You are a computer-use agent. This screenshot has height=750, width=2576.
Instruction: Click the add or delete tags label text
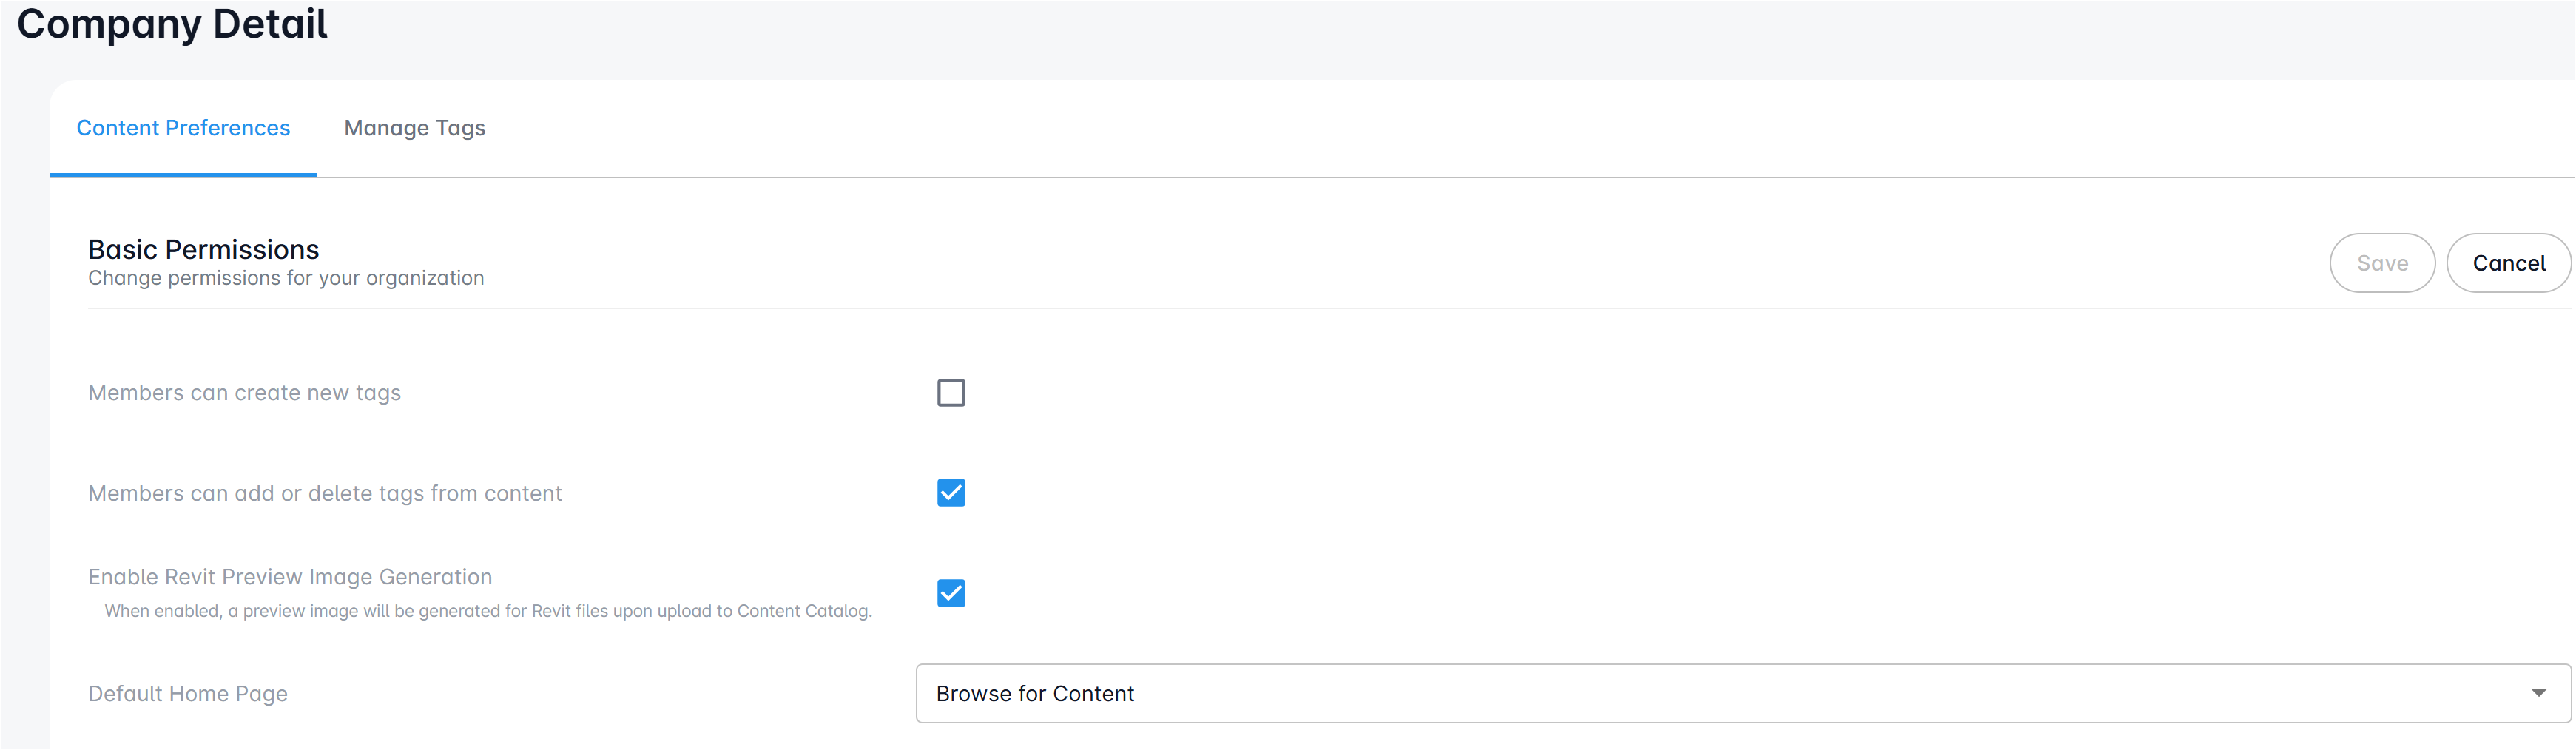[x=325, y=493]
